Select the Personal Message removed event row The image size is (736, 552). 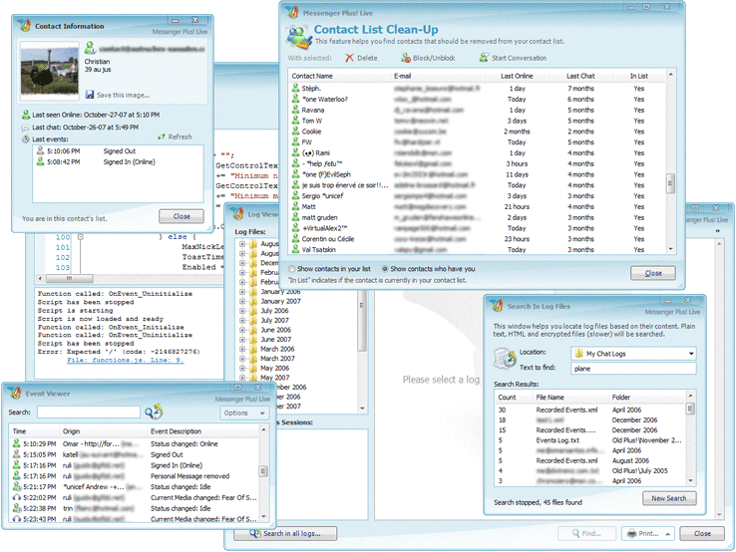pyautogui.click(x=135, y=476)
